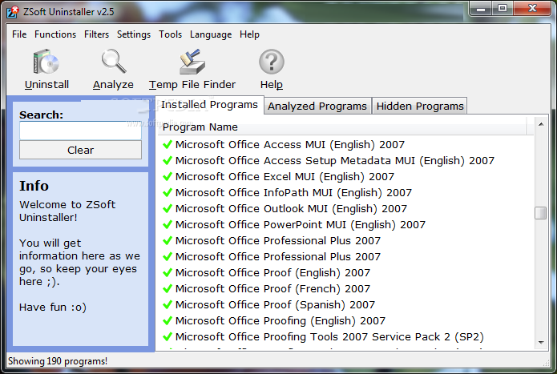Viewport: 557px width, 374px height.
Task: Click checkmark beside Office Outlook MUI
Action: (168, 208)
